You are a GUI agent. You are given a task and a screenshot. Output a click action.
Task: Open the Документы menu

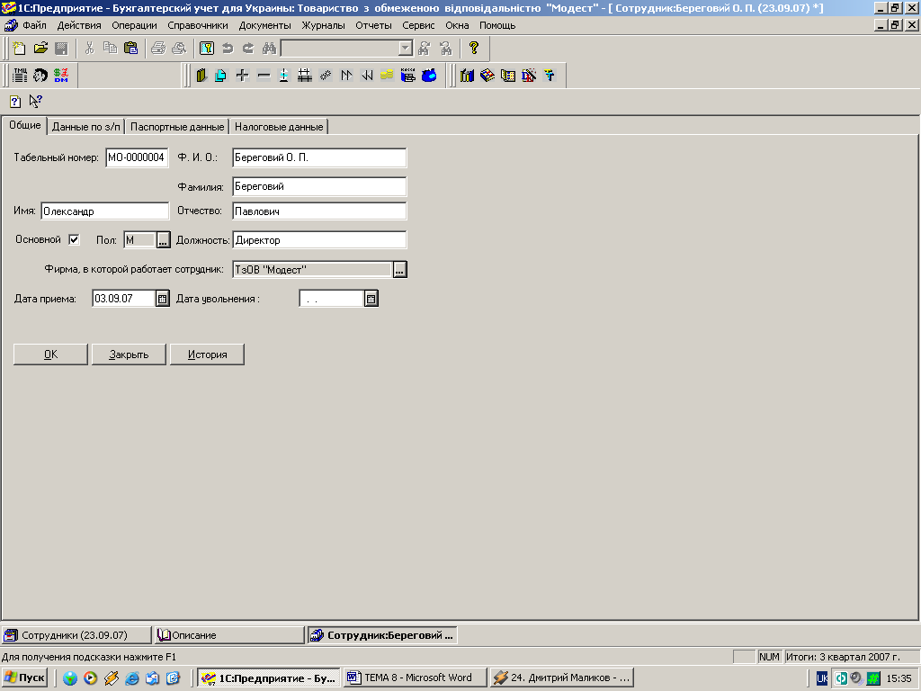265,25
